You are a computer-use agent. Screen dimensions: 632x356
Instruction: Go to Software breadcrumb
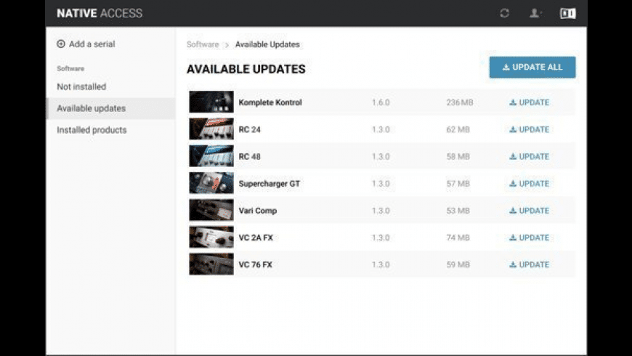pos(203,44)
